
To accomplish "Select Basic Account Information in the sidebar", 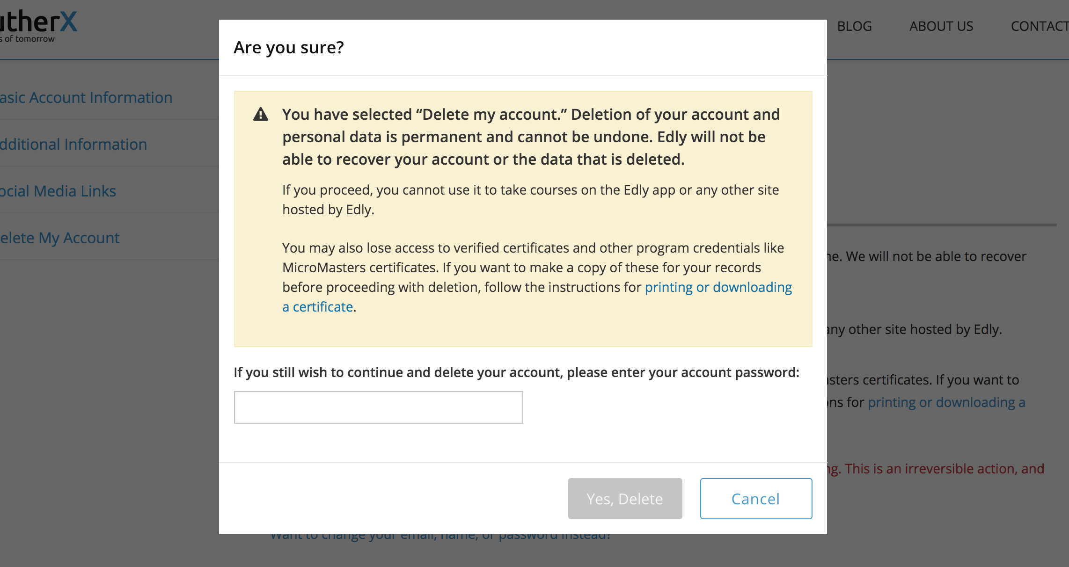I will click(x=86, y=97).
